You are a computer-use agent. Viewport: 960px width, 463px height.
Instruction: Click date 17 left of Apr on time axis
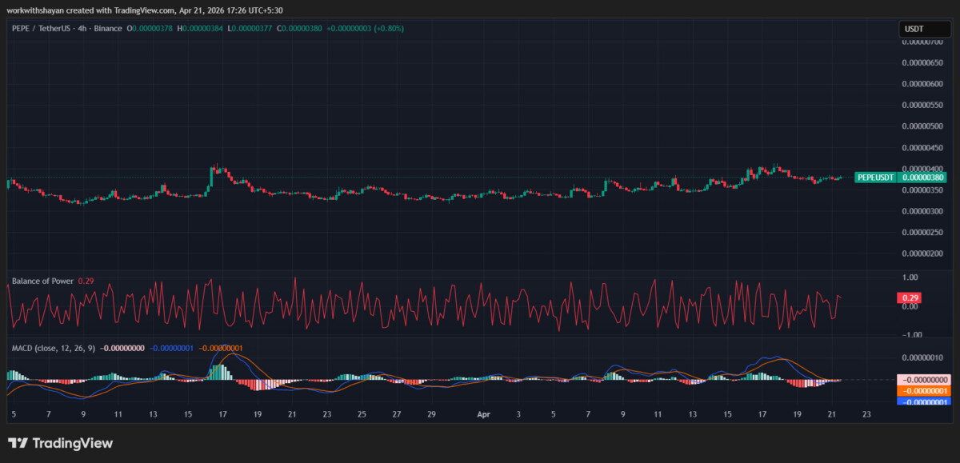(222, 415)
